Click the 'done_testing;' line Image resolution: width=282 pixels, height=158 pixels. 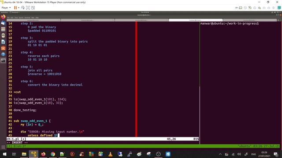pos(25,110)
